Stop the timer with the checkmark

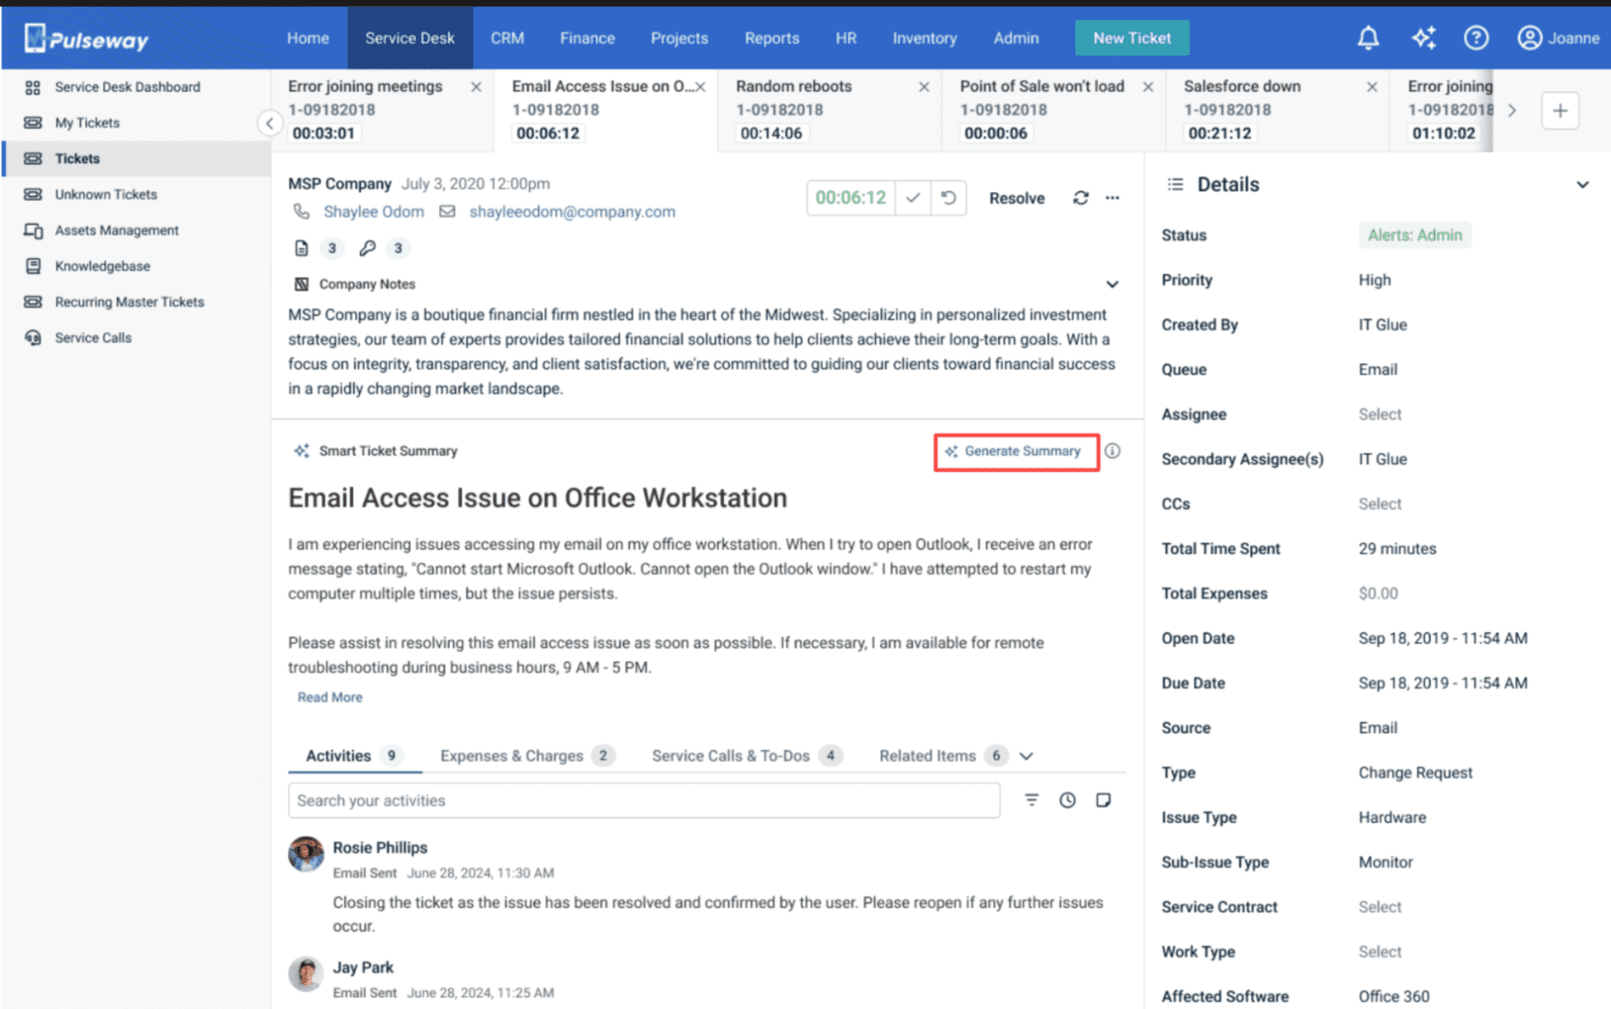click(x=913, y=198)
